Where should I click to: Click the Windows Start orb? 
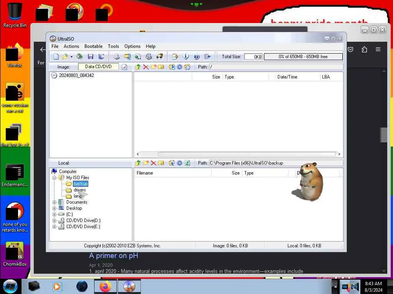[10, 286]
